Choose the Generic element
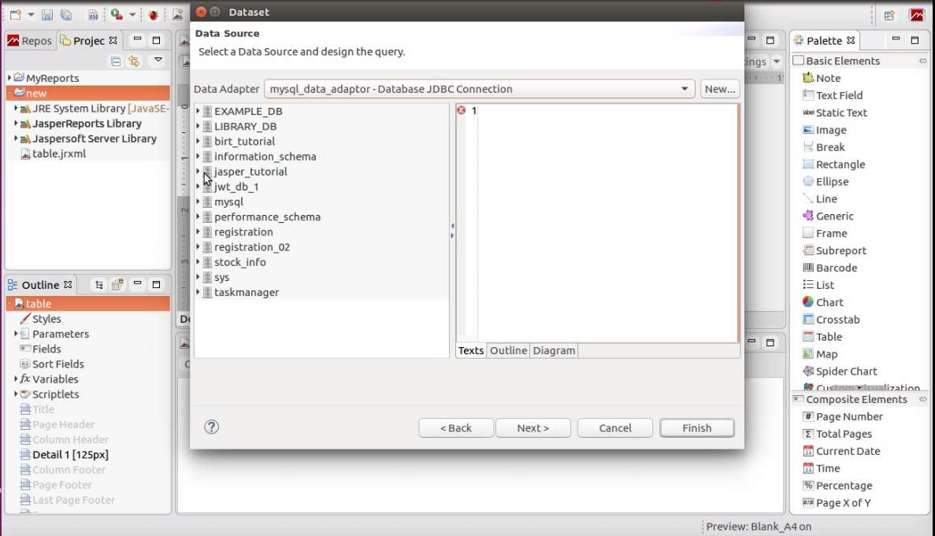 (x=828, y=216)
